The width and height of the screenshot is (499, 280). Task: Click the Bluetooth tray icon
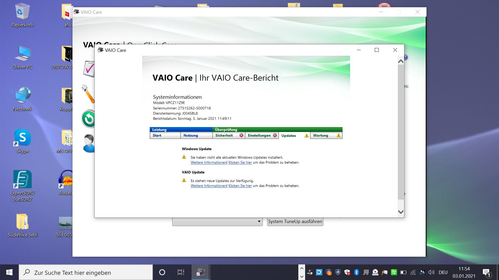[x=356, y=272]
